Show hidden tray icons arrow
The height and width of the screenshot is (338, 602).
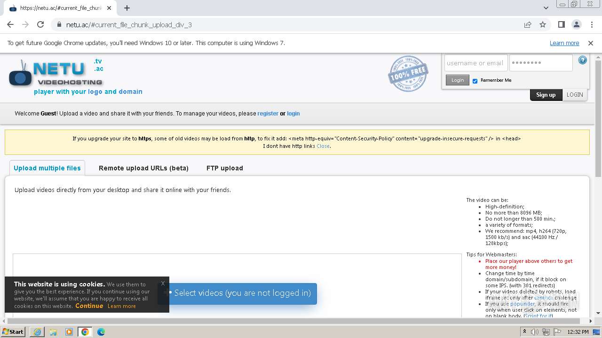pos(525,332)
